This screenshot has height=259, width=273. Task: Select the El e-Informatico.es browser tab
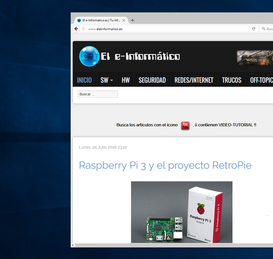(101, 20)
